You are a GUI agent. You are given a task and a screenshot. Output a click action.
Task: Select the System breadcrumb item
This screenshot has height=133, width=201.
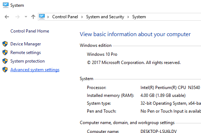pyautogui.click(x=139, y=17)
